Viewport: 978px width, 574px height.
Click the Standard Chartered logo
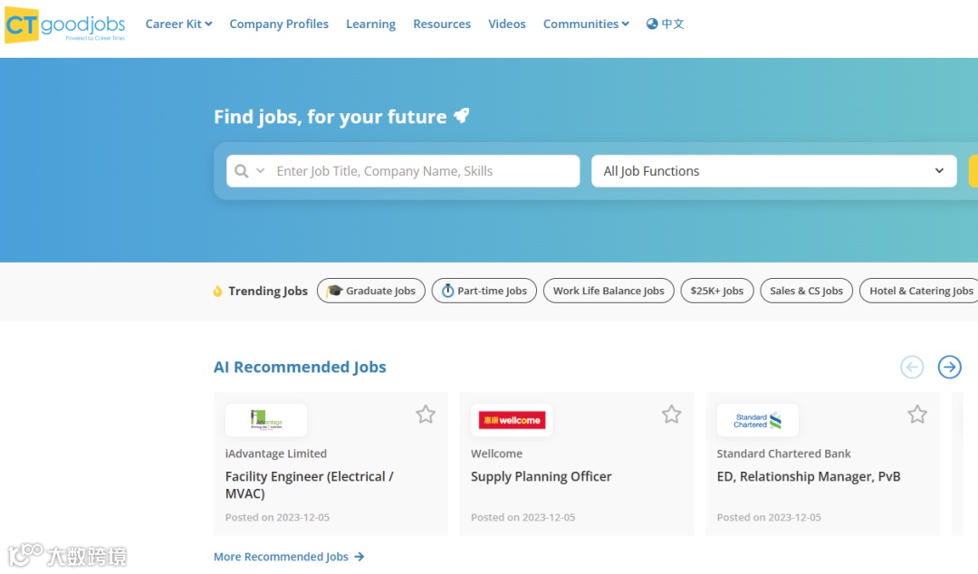coord(758,420)
